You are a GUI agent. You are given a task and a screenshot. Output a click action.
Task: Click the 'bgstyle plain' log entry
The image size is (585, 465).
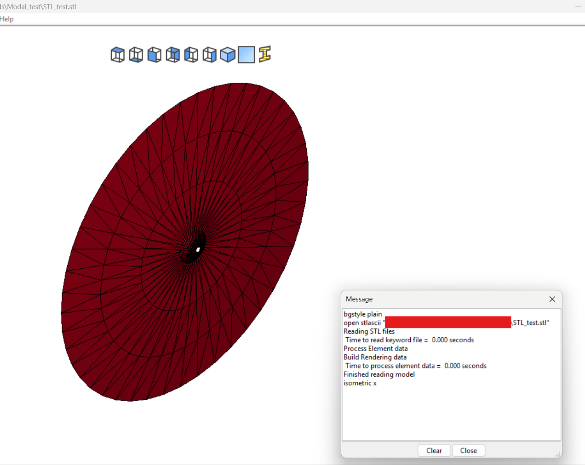363,314
